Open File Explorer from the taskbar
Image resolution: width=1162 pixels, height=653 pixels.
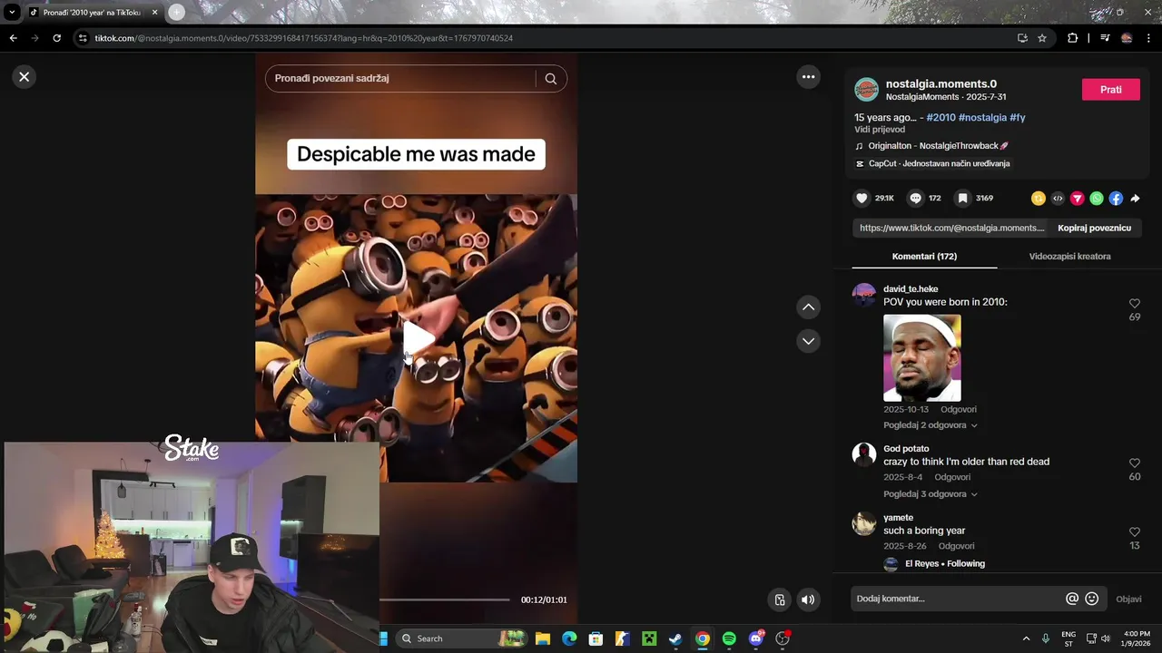[542, 638]
